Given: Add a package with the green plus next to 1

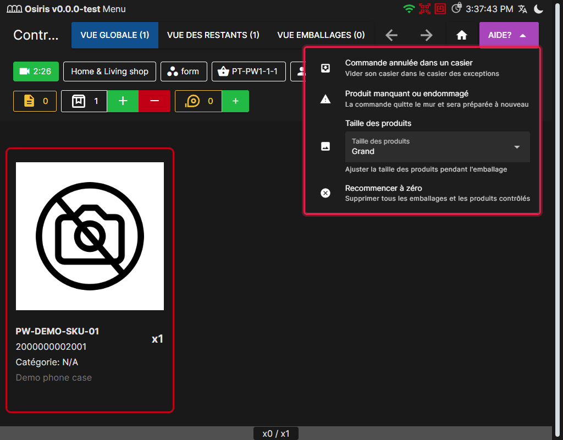Looking at the screenshot, I should pyautogui.click(x=123, y=101).
